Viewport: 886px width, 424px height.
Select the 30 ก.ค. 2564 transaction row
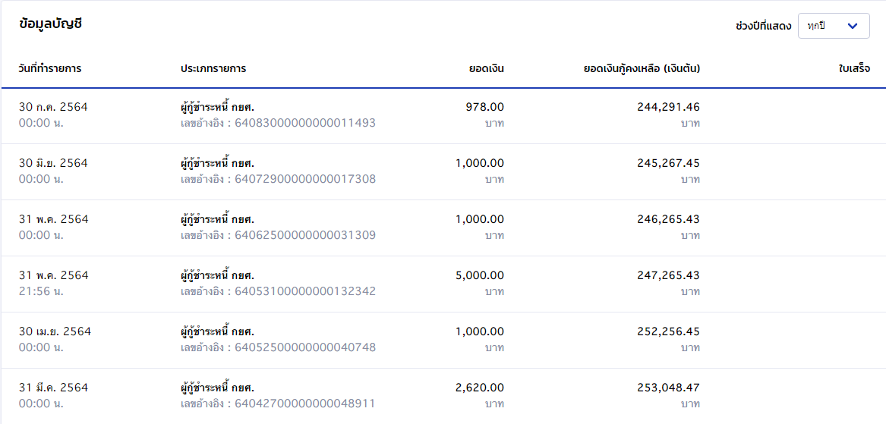[x=443, y=116]
